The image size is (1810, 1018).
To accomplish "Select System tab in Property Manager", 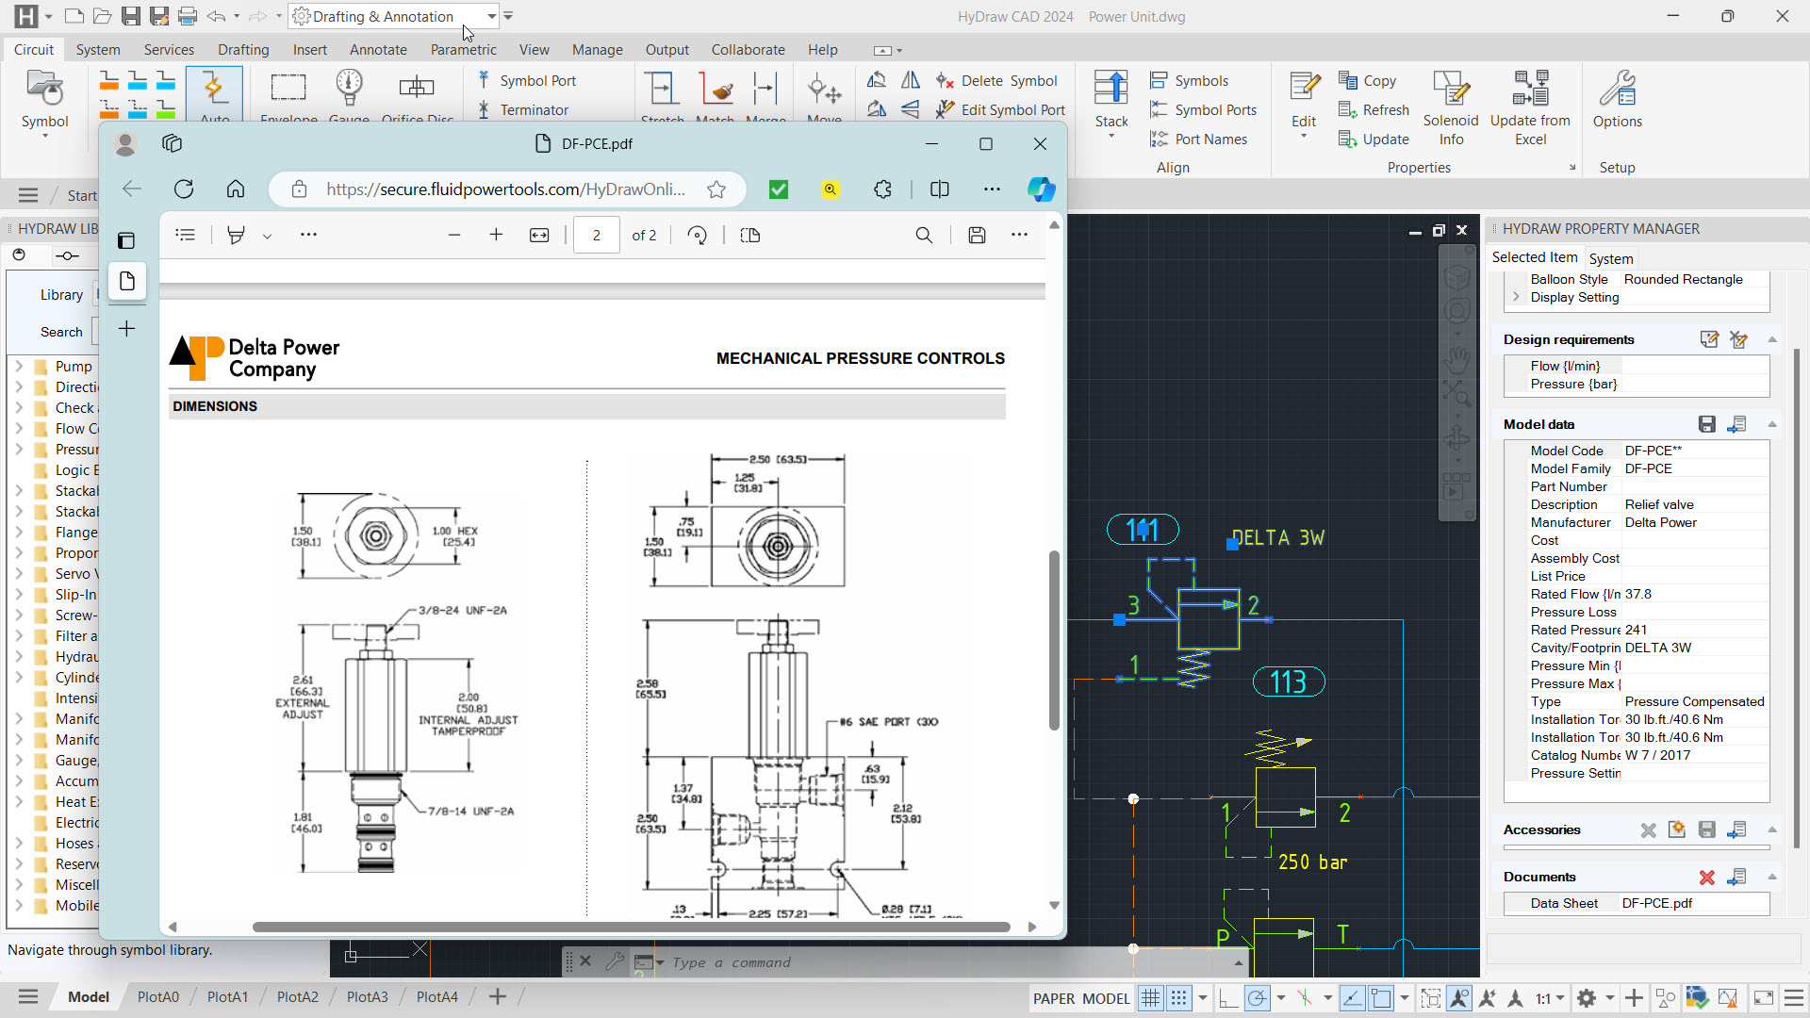I will tap(1610, 258).
